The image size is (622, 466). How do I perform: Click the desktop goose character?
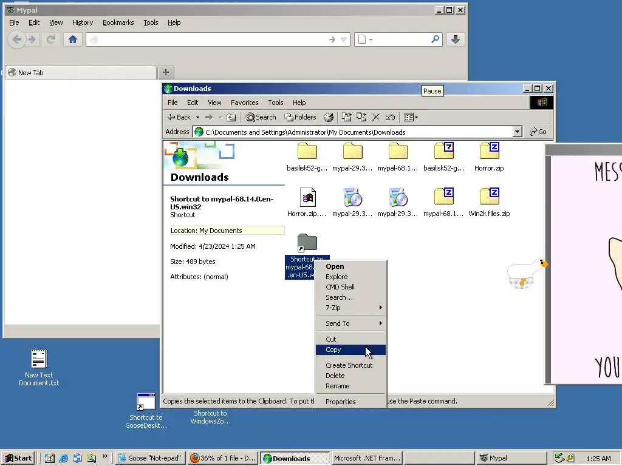pyautogui.click(x=527, y=272)
